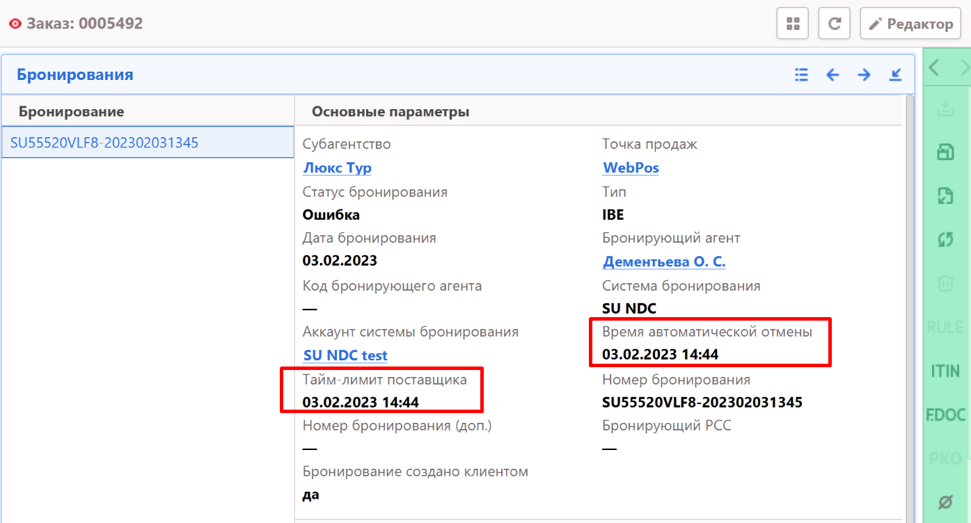Click the F.DOC button in sidebar
The image size is (971, 523).
pyautogui.click(x=945, y=415)
